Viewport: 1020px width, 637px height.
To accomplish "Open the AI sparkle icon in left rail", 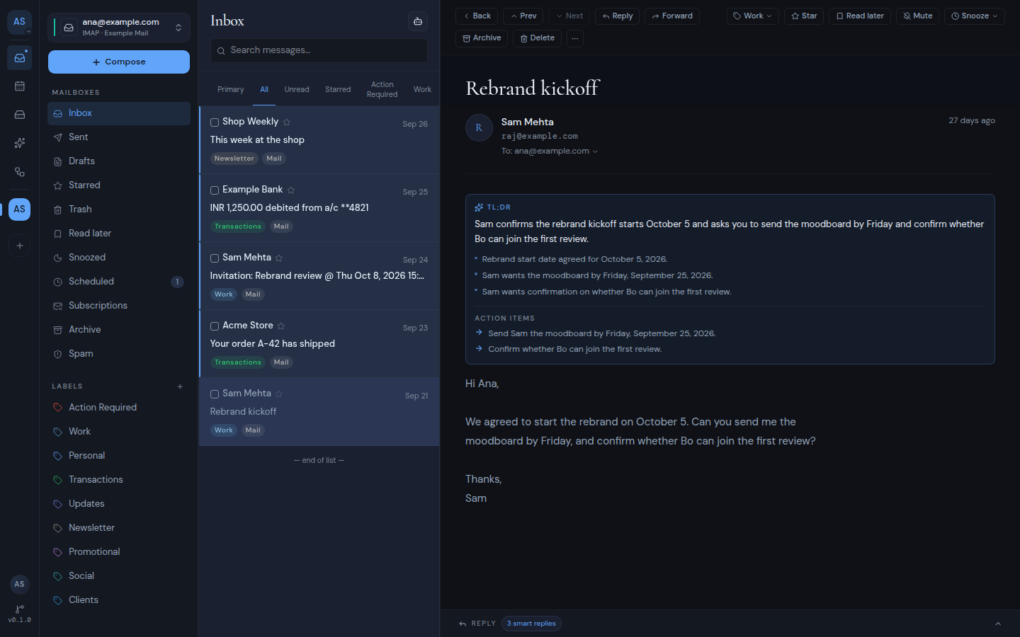I will pos(20,143).
